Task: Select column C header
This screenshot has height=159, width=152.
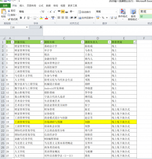Action: click(x=64, y=38)
